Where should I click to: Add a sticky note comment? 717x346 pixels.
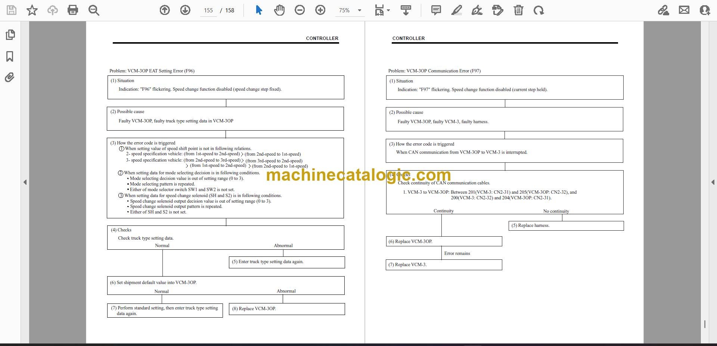436,10
